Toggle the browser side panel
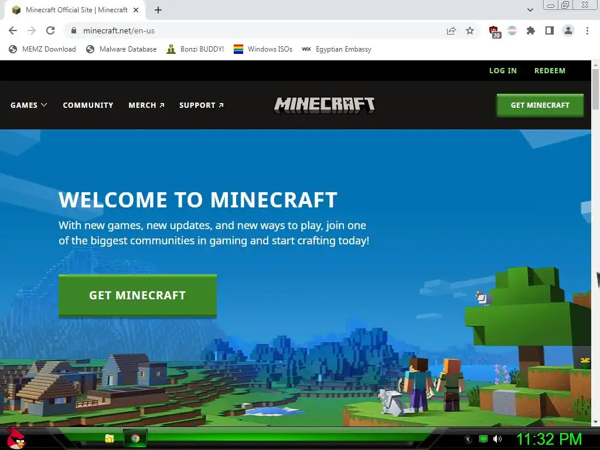The width and height of the screenshot is (600, 450). [550, 30]
